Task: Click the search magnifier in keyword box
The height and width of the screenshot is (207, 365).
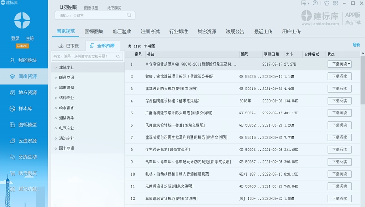Action: point(130,16)
